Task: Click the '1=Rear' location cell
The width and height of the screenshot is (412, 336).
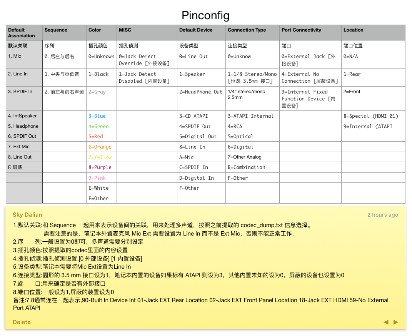Action: (374, 78)
